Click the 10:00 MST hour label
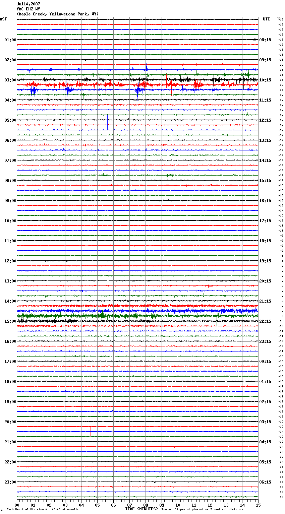This screenshot has height=514, width=285. point(10,221)
